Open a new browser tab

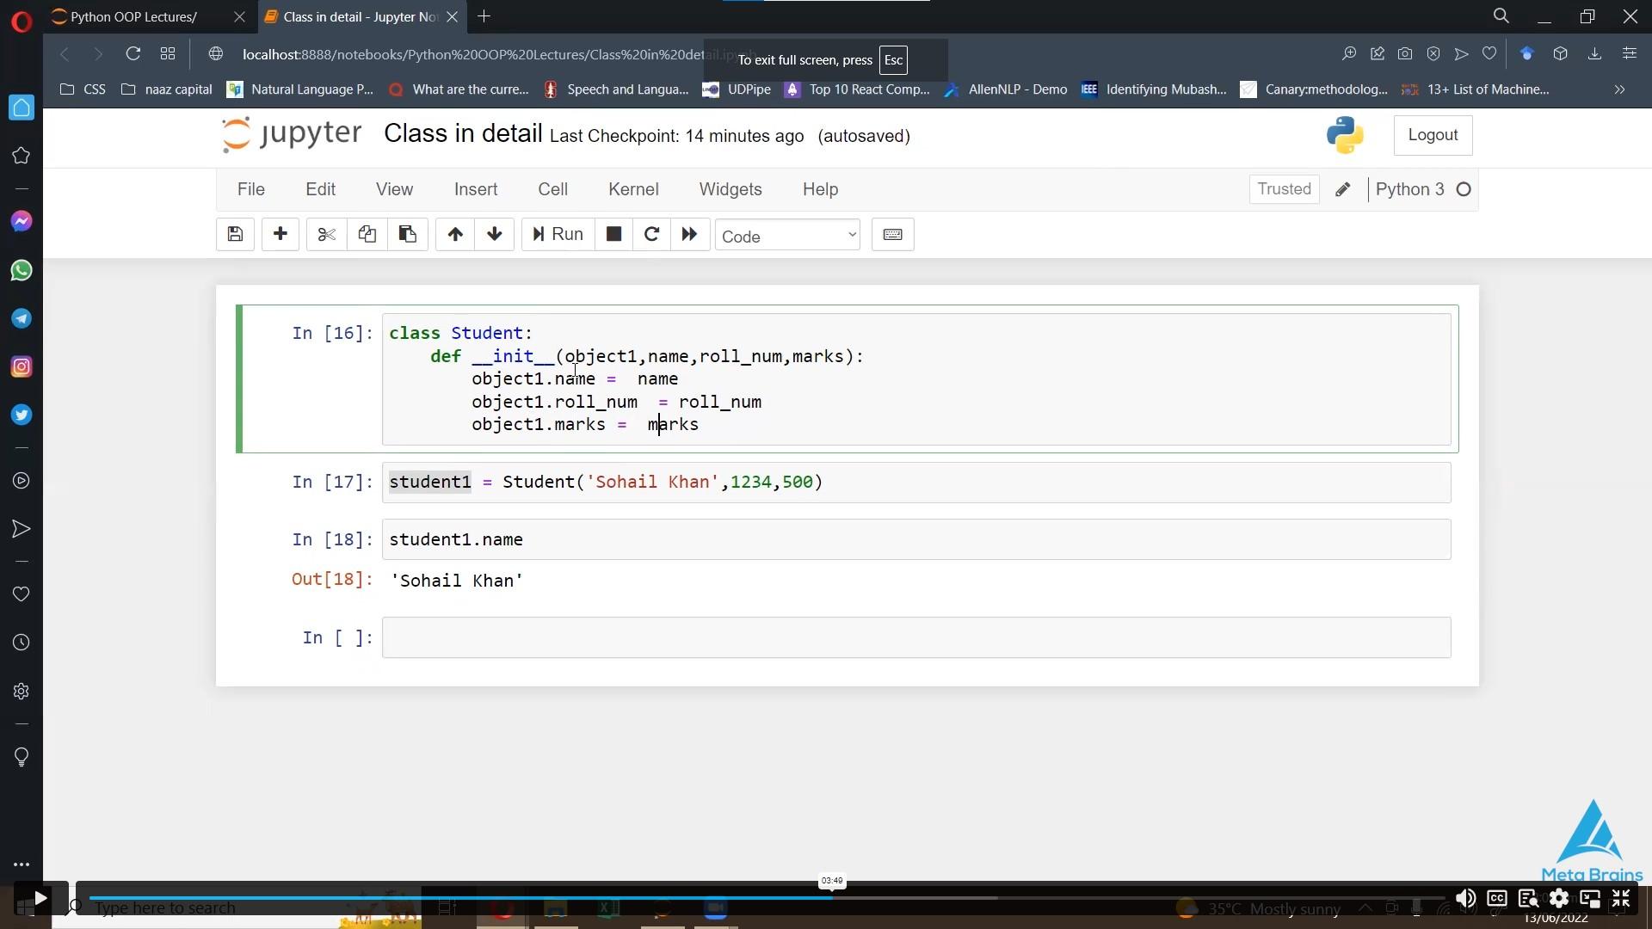484,16
